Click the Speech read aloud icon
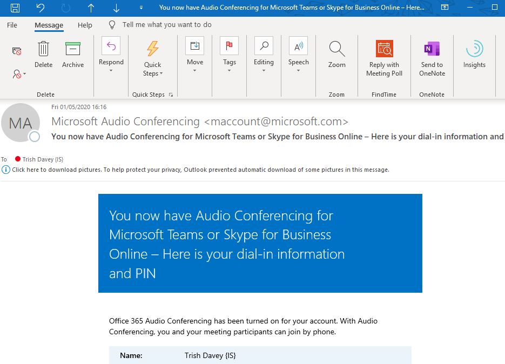505x364 pixels. (299, 46)
